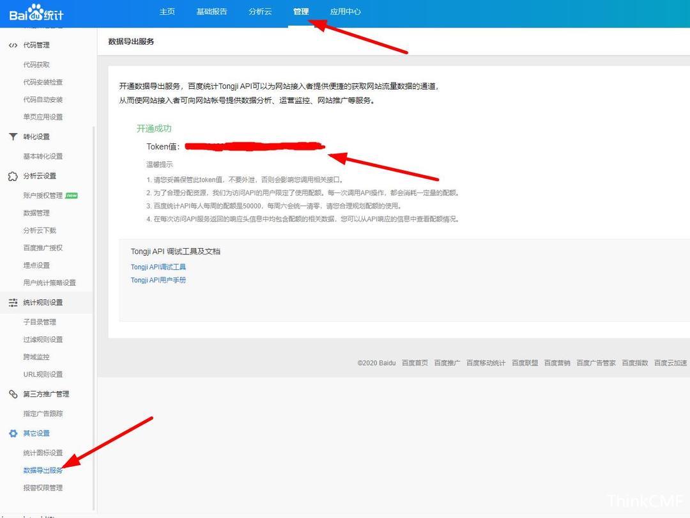Image resolution: width=690 pixels, height=518 pixels.
Task: Click the 百度广告管家 footer link
Action: tap(596, 363)
